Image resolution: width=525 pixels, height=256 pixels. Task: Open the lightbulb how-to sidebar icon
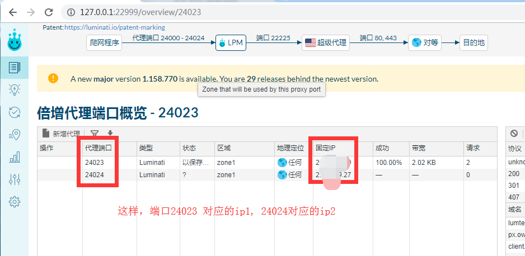point(15,89)
